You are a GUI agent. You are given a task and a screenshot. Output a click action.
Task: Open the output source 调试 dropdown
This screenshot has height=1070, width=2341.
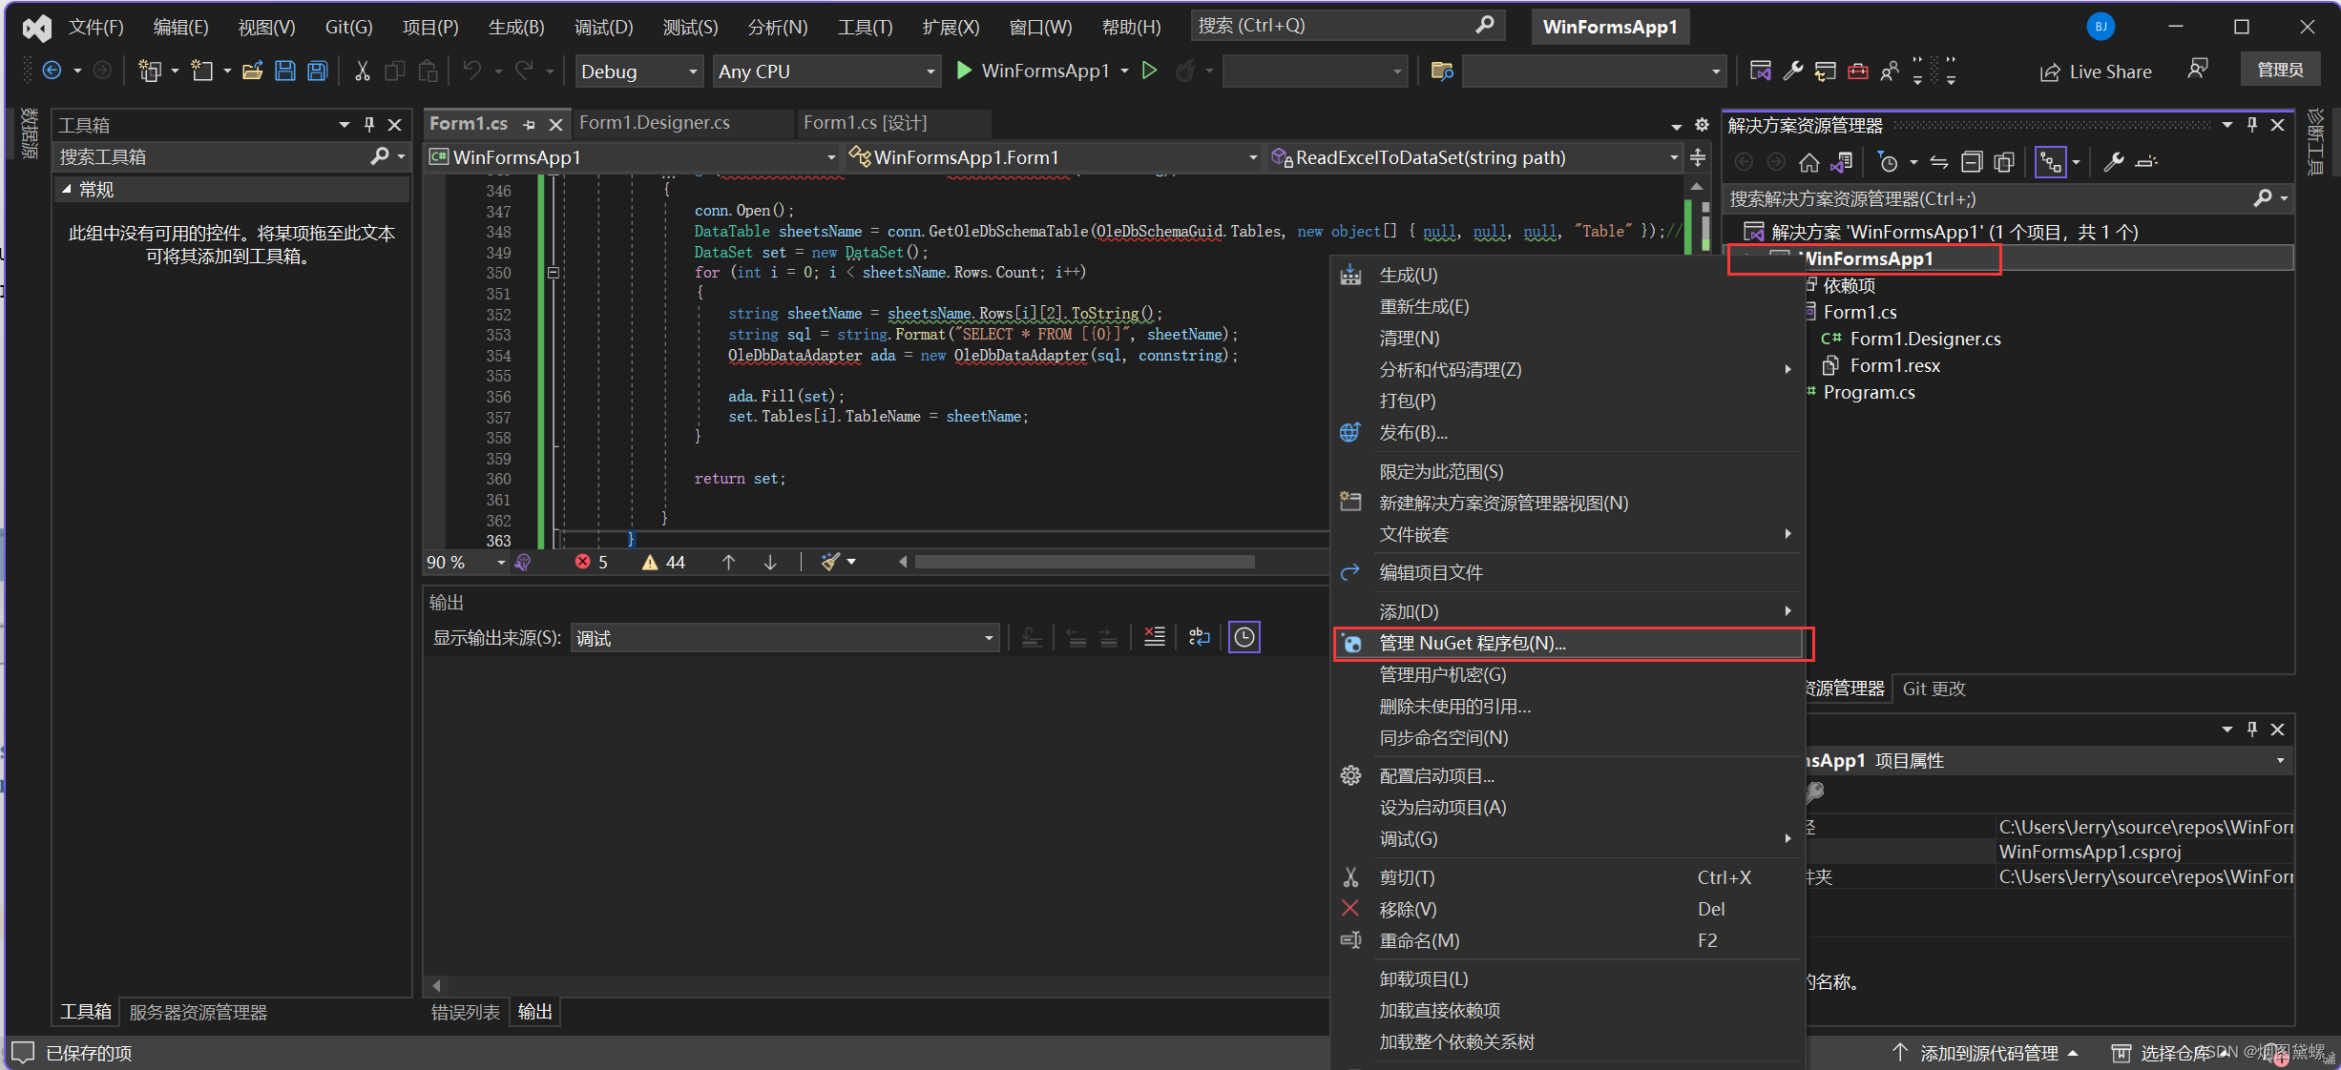tap(784, 638)
